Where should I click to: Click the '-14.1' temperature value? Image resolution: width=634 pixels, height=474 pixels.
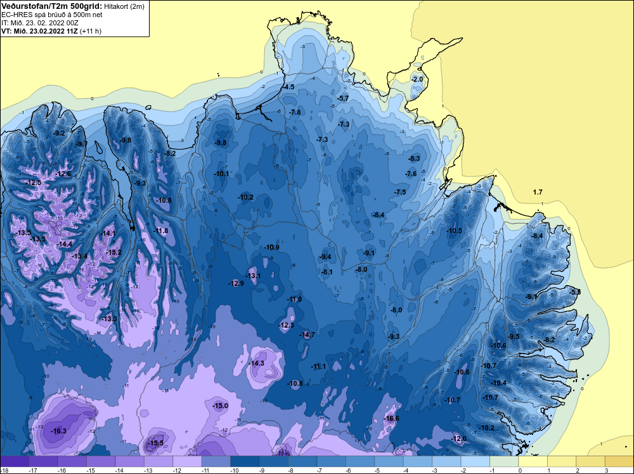[108, 233]
